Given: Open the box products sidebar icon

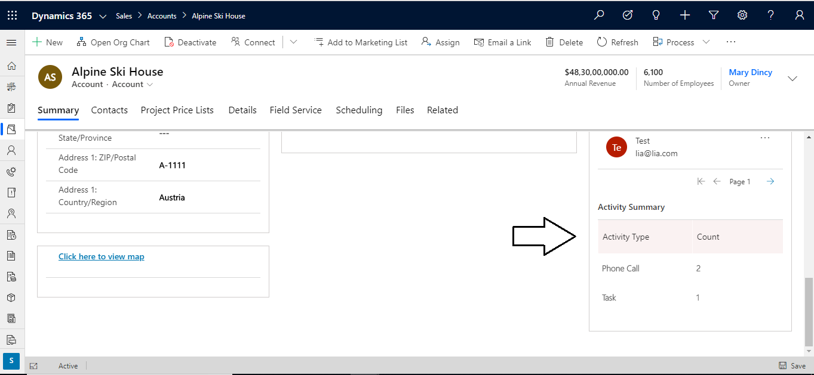Looking at the screenshot, I should (11, 297).
